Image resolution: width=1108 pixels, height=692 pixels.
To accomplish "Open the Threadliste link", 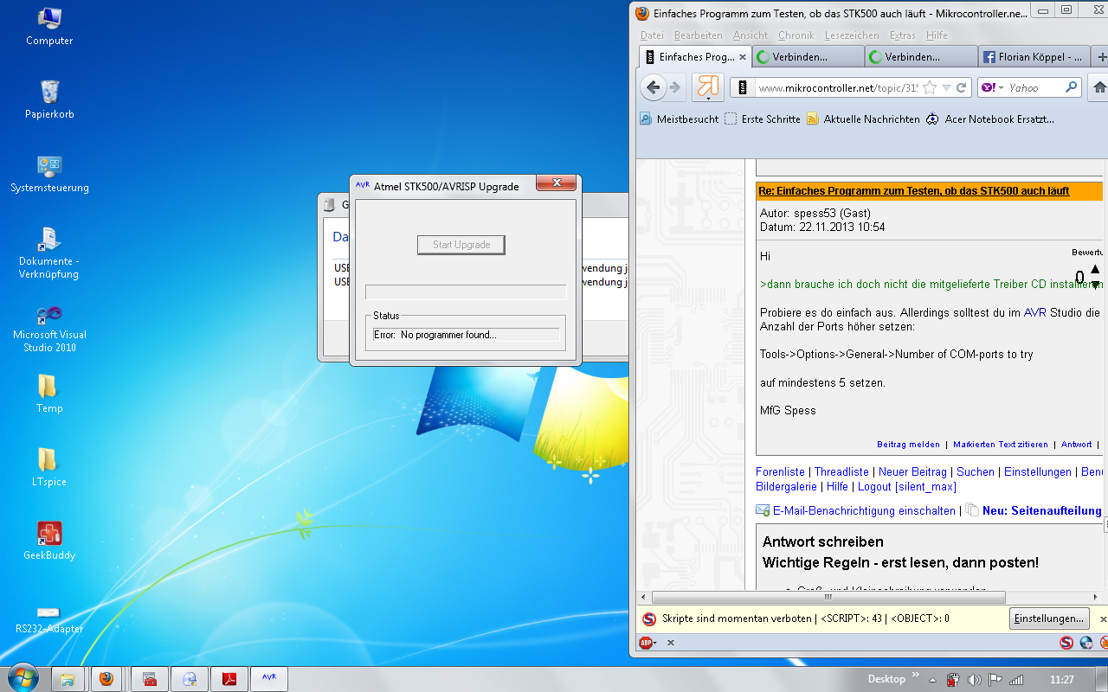I will (x=841, y=472).
